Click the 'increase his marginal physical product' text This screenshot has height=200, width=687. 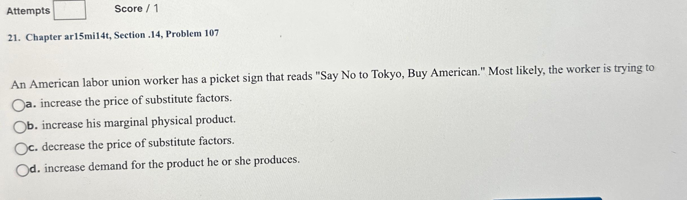[x=139, y=122]
